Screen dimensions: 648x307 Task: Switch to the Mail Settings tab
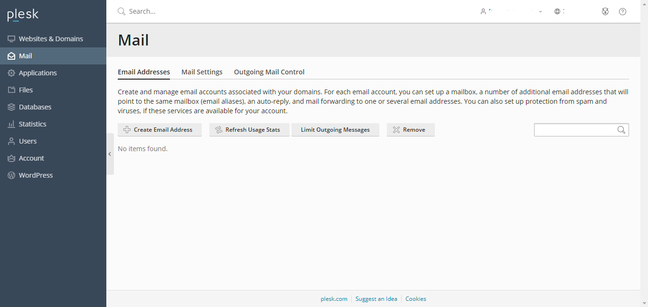202,72
